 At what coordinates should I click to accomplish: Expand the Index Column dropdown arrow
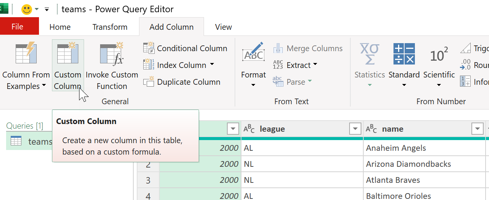[x=212, y=65]
